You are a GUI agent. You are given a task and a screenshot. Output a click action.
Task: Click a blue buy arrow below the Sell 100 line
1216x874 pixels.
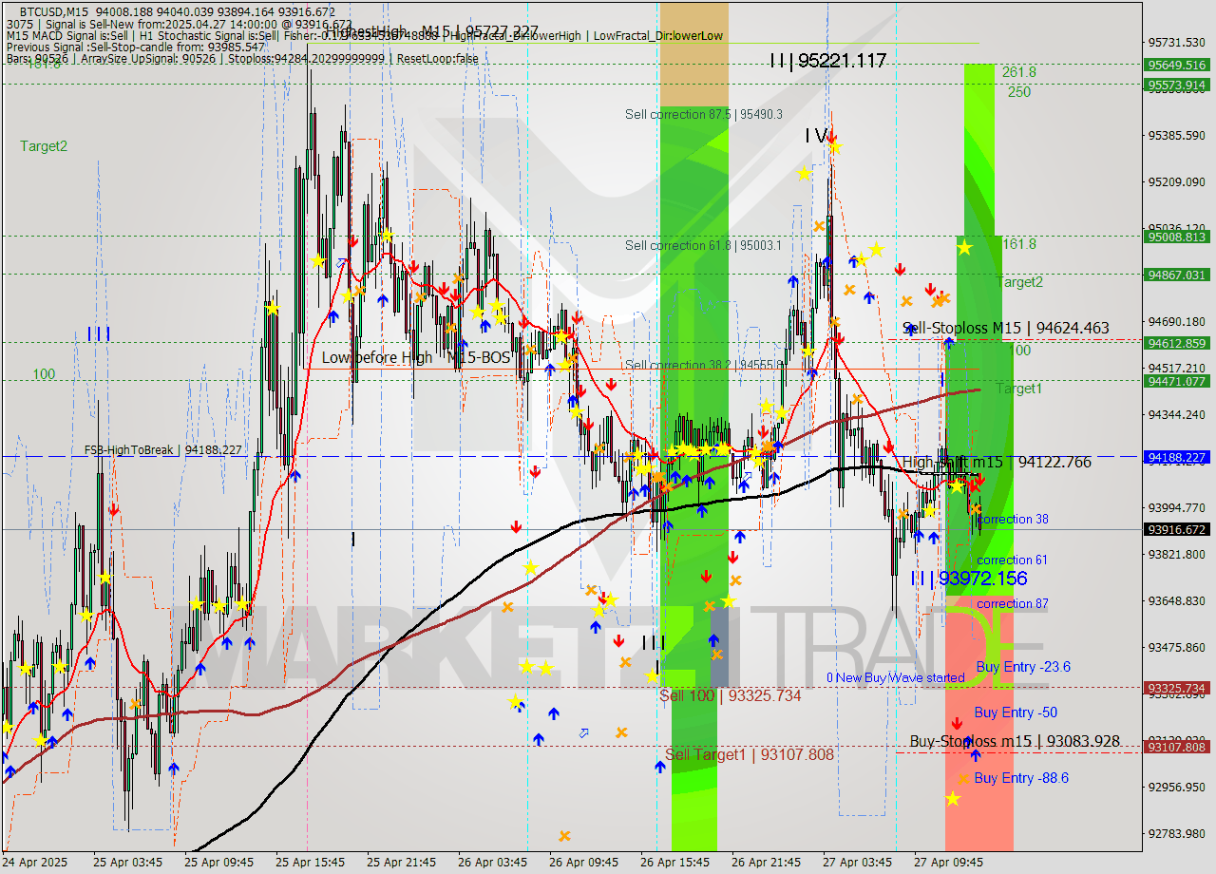coord(554,713)
